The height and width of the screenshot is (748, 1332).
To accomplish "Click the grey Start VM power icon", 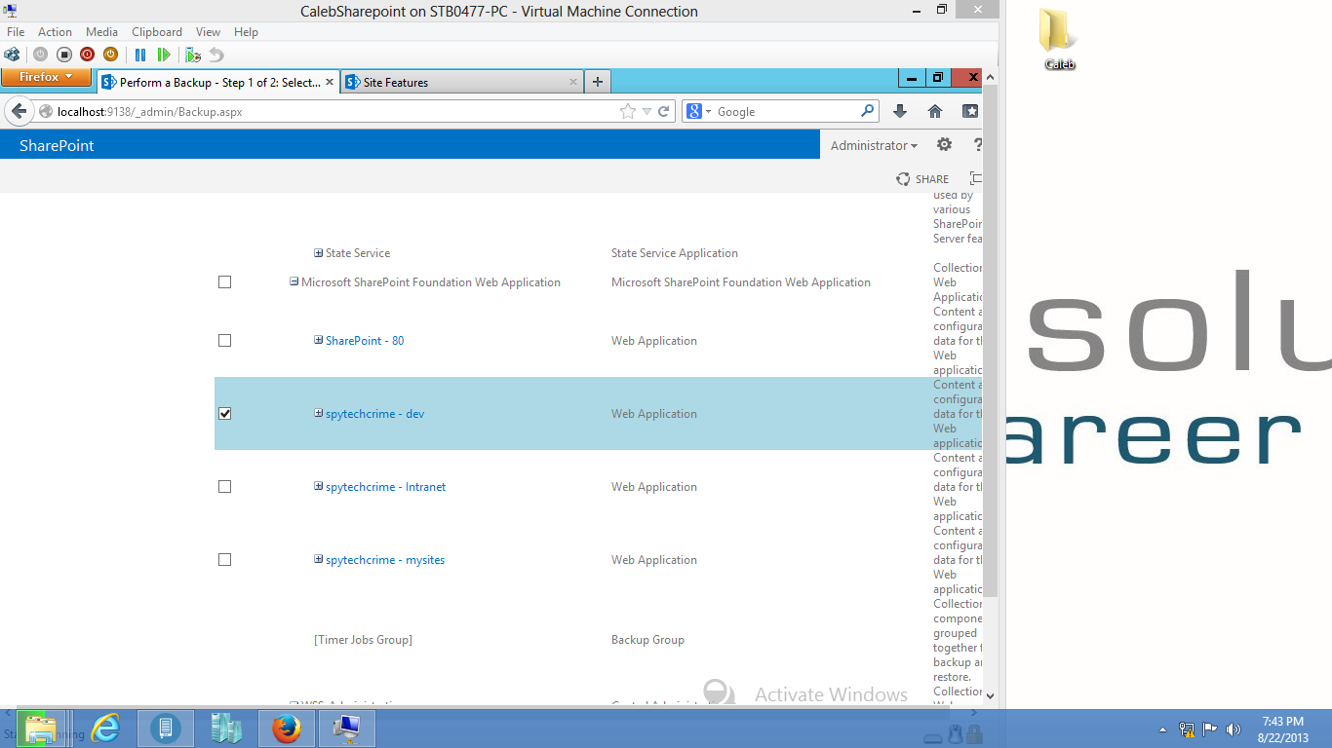I will click(40, 55).
